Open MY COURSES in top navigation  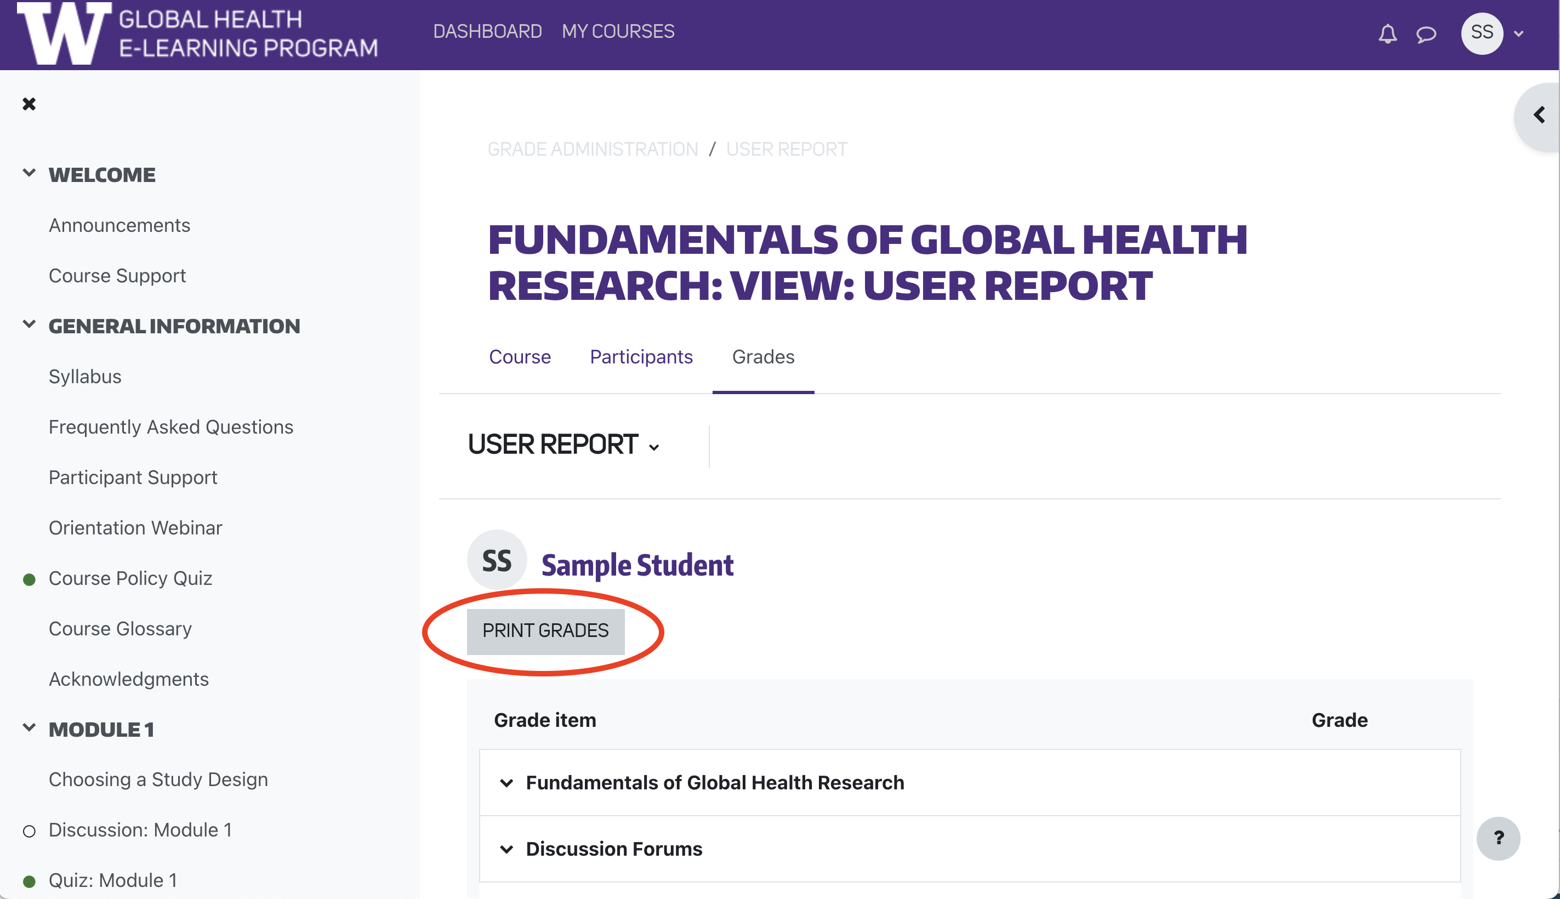(x=618, y=31)
